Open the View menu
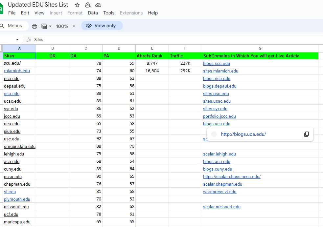Viewport: 323px width, 227px height. pyautogui.click(x=39, y=13)
